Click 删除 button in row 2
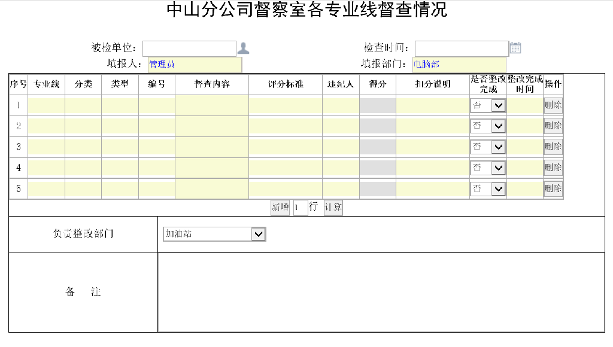This screenshot has height=347, width=613. coord(553,126)
